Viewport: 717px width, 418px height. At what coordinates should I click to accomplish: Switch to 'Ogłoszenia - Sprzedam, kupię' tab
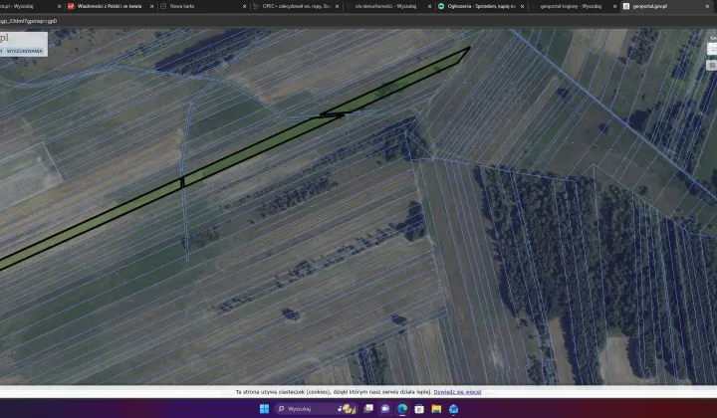coord(478,6)
